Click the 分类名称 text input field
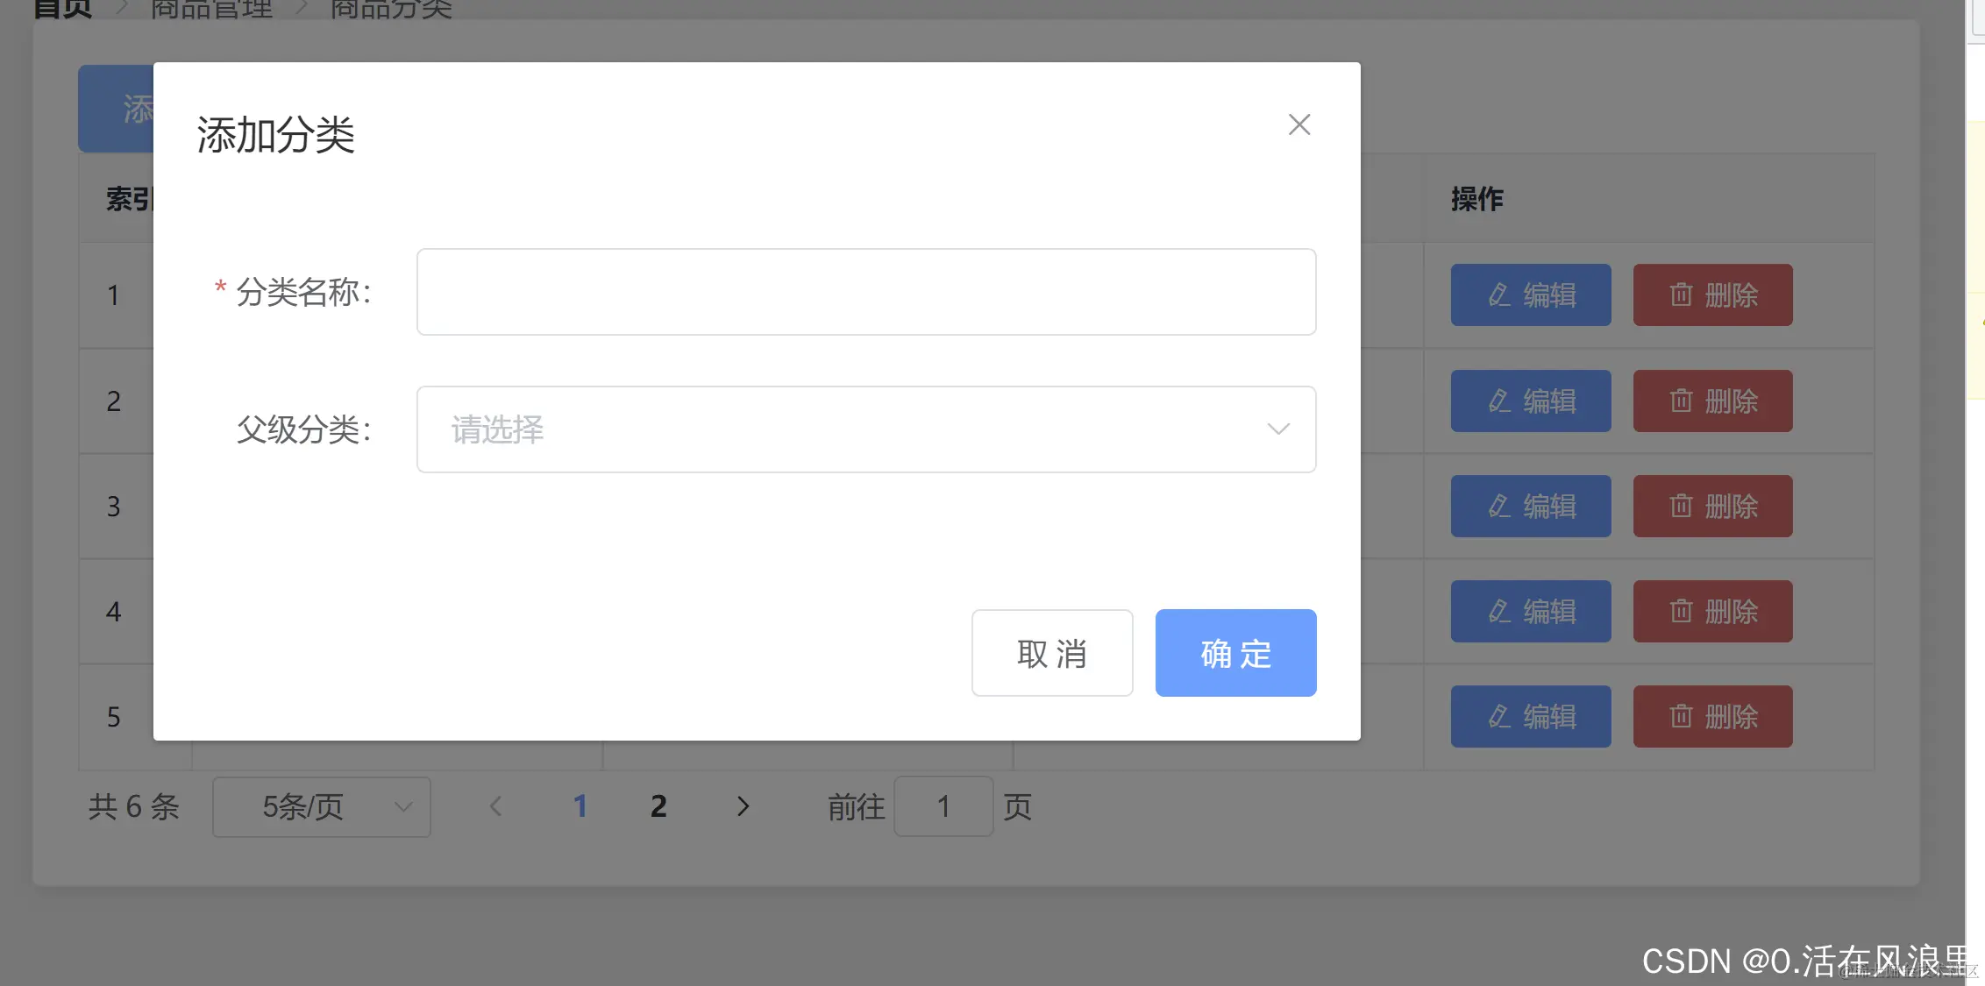1985x986 pixels. coord(865,292)
